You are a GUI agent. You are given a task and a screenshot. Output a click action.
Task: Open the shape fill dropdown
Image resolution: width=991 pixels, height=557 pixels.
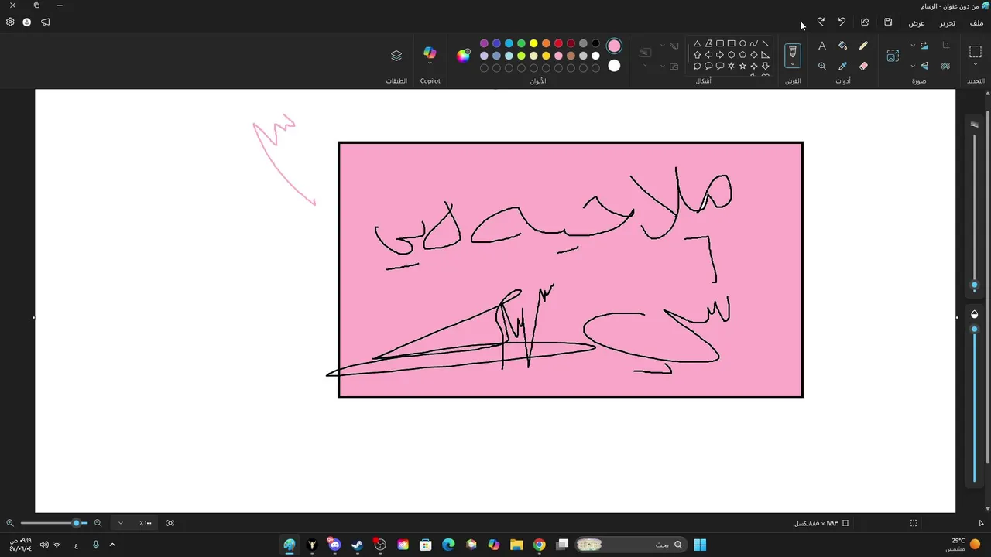[x=670, y=66]
